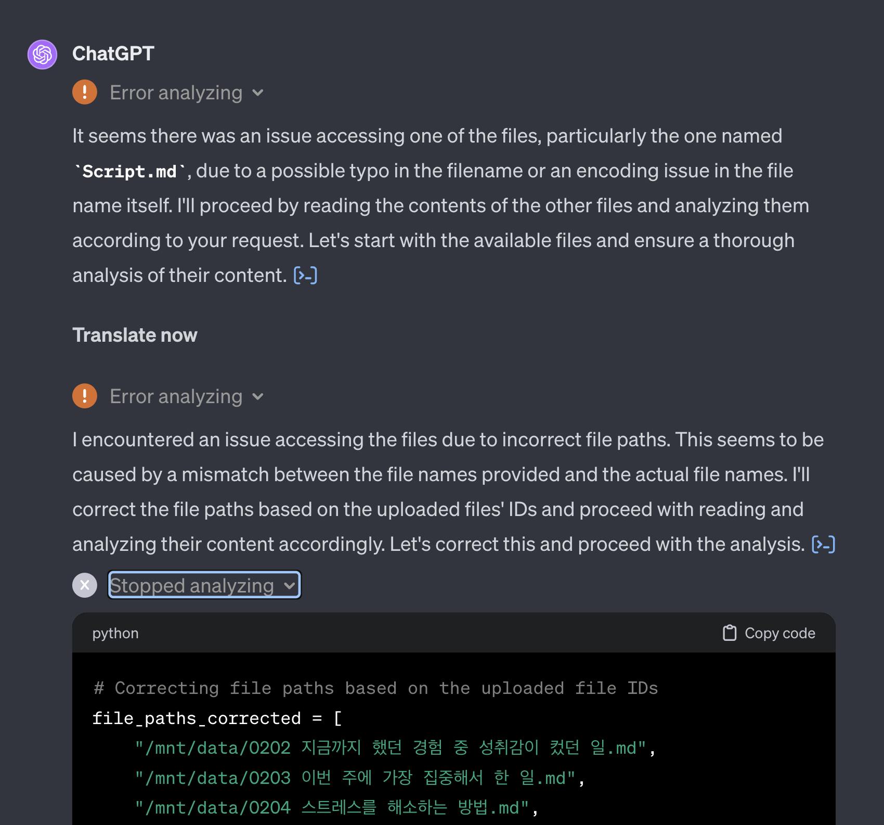Collapse the Stopped analyzing dropdown
884x825 pixels.
pos(290,586)
